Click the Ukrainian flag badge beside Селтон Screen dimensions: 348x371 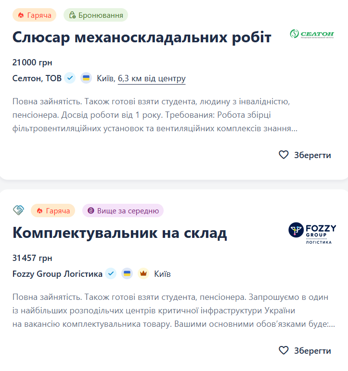pos(86,78)
